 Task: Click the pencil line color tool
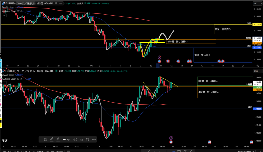coord(52,139)
